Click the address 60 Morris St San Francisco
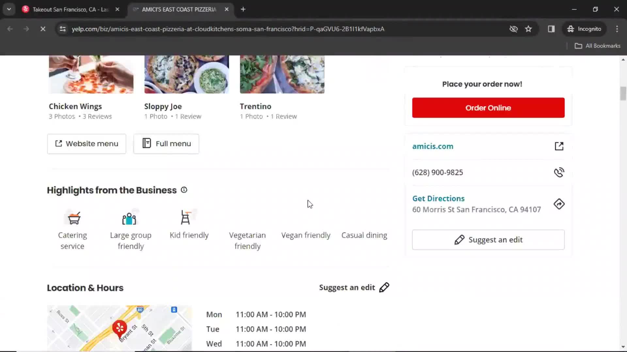This screenshot has width=627, height=352. point(476,210)
